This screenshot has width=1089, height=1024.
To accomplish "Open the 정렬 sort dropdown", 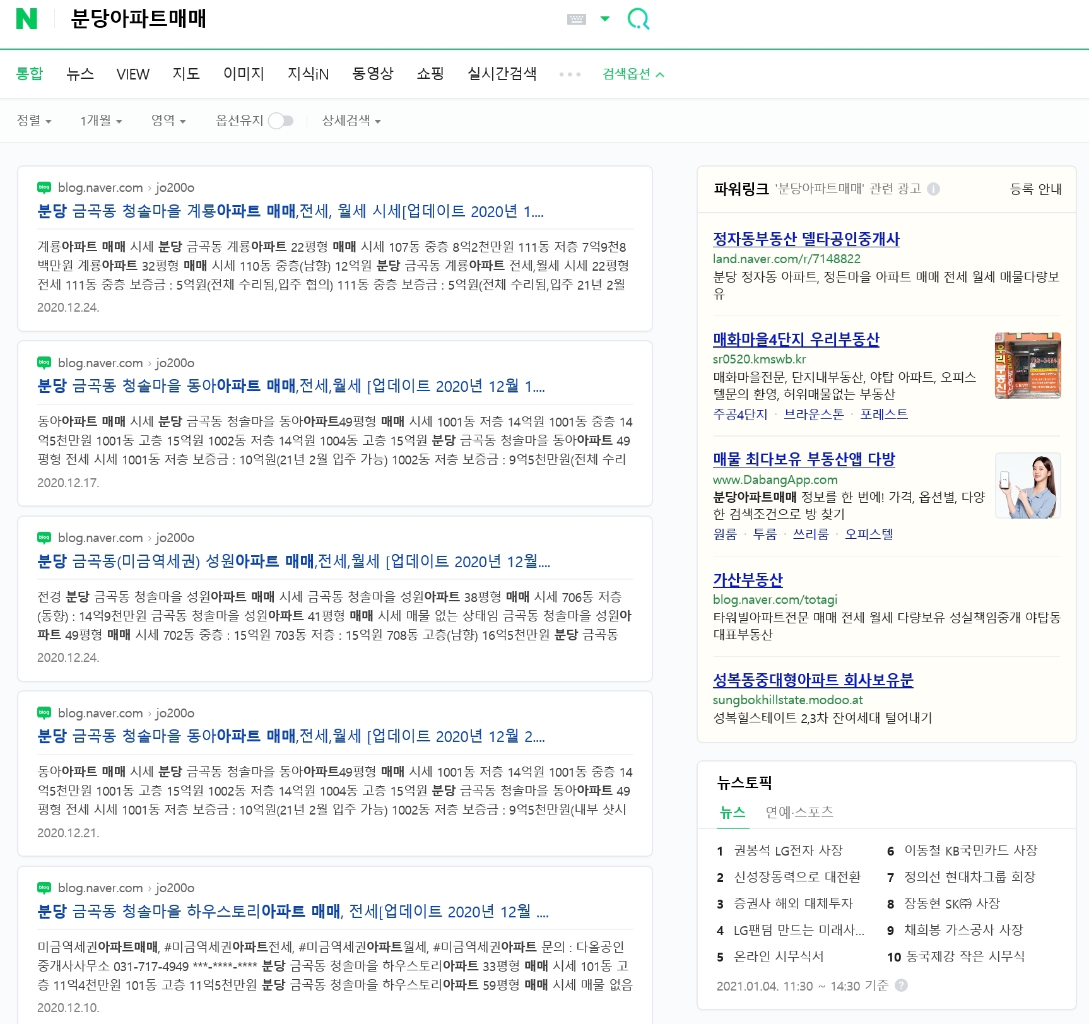I will (x=34, y=121).
